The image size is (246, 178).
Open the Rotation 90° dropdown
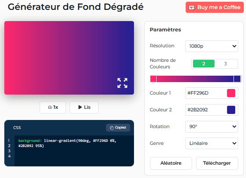pyautogui.click(x=212, y=126)
